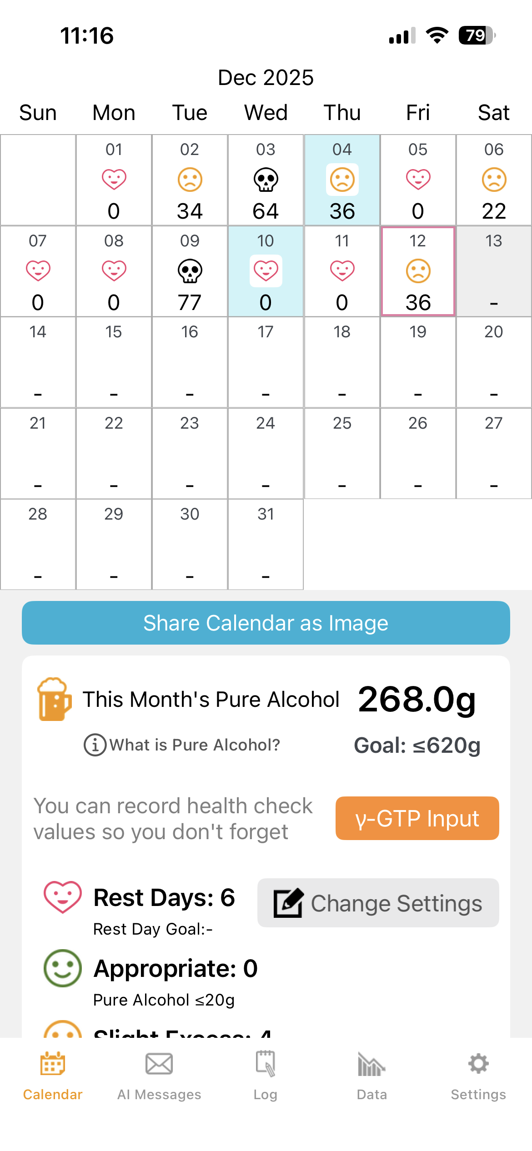Select the December 25 calendar cell
This screenshot has width=532, height=1151.
pyautogui.click(x=342, y=453)
